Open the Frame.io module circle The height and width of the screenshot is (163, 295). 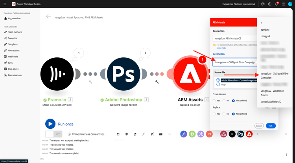[x=57, y=74]
